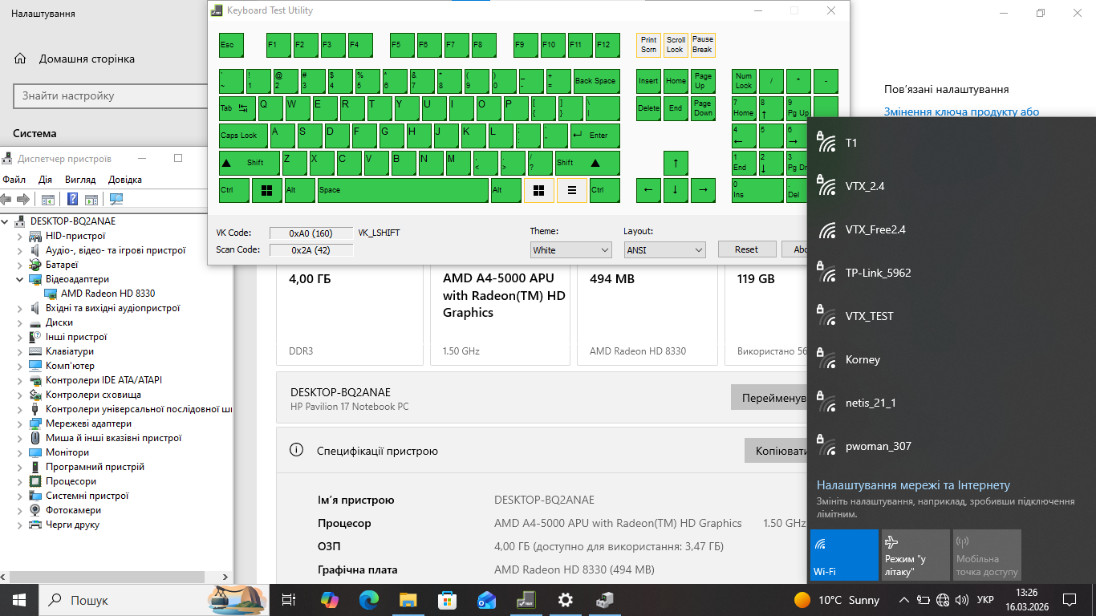Open the Дія menu in Device Manager
Viewport: 1096px width, 616px height.
(x=45, y=180)
